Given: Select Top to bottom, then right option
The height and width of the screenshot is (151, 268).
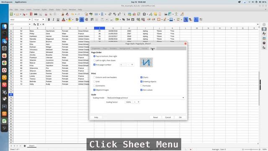Looking at the screenshot, I should [105, 56].
